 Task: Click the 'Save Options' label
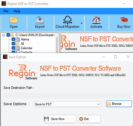coord(15,104)
